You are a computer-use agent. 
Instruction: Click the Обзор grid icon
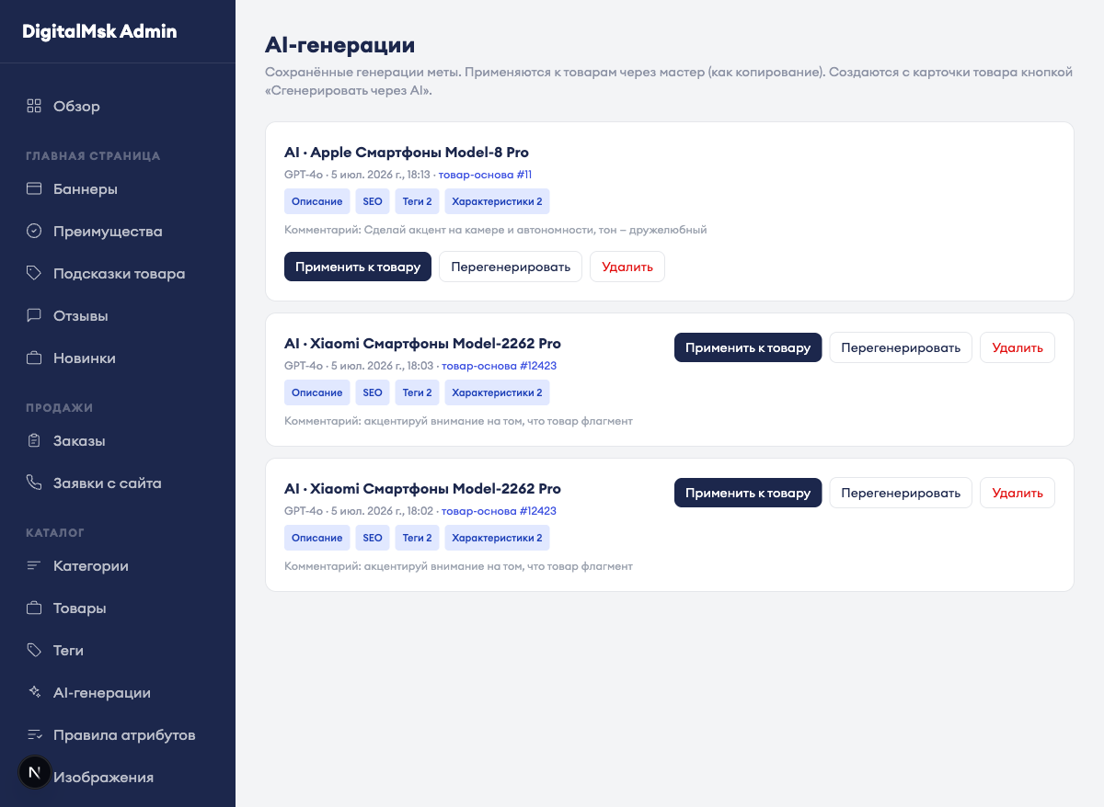[34, 106]
